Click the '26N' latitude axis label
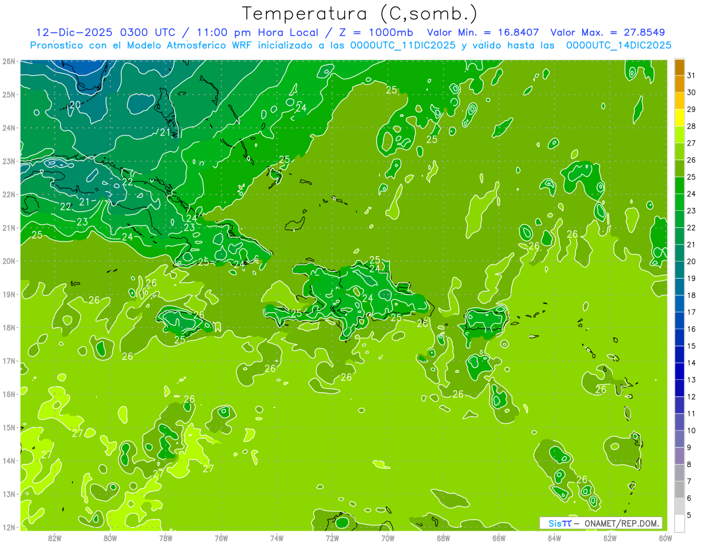The width and height of the screenshot is (707, 546). (x=8, y=61)
